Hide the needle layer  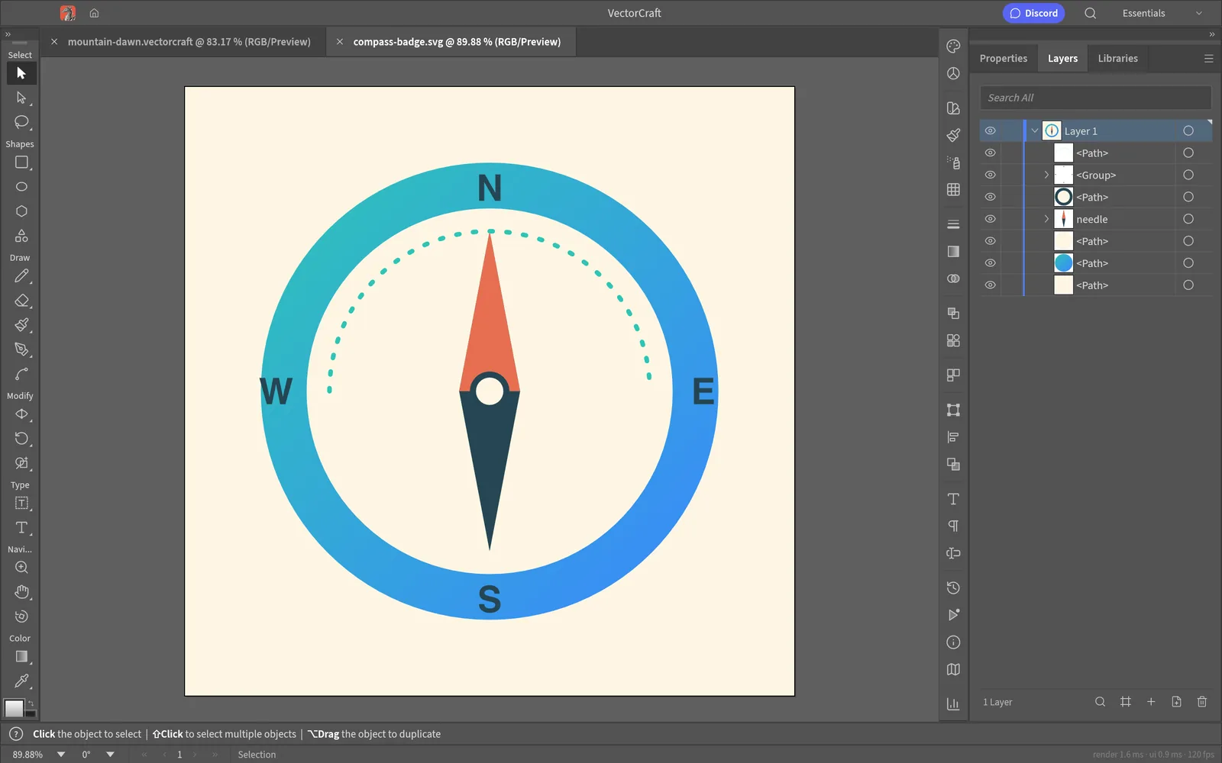990,219
